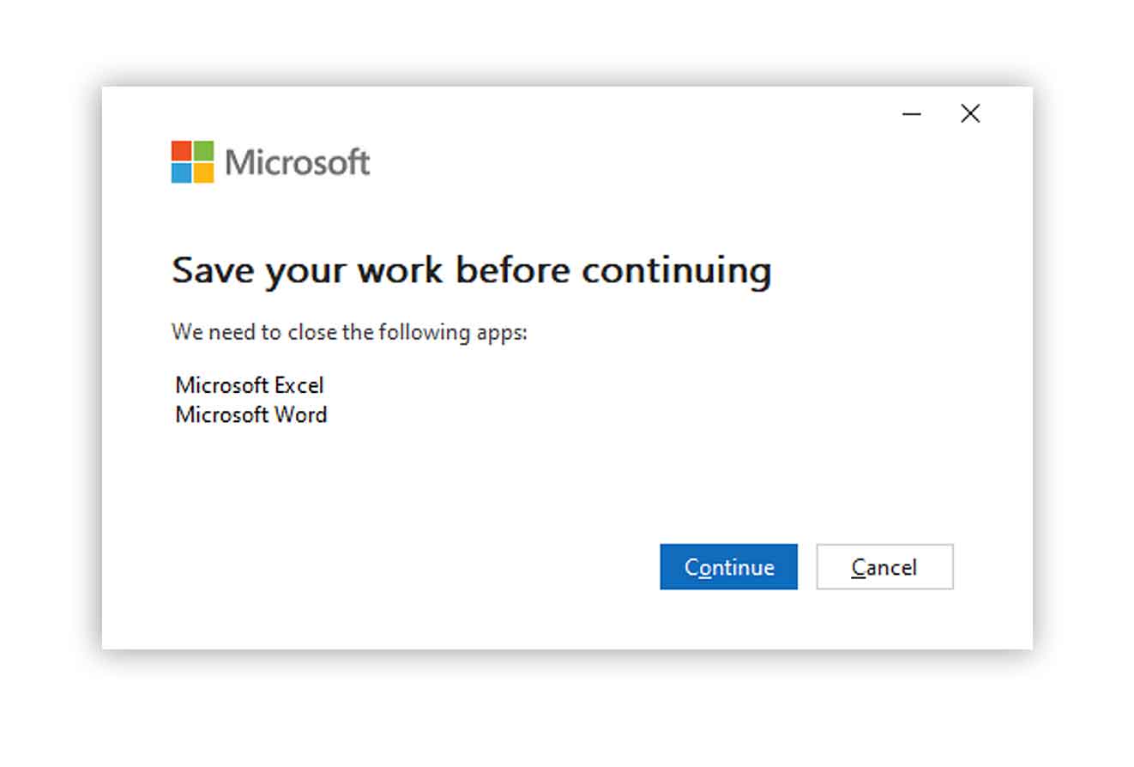Select Microsoft Word in the apps list
This screenshot has width=1134, height=767.
[x=251, y=415]
